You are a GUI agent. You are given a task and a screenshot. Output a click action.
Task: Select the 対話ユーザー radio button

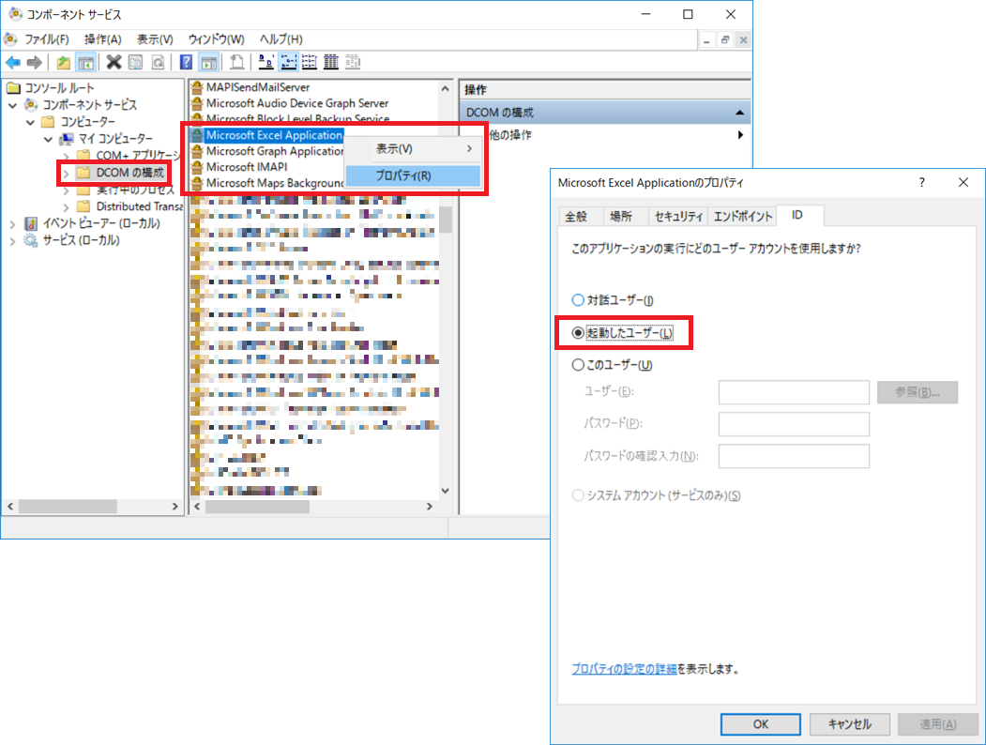577,300
